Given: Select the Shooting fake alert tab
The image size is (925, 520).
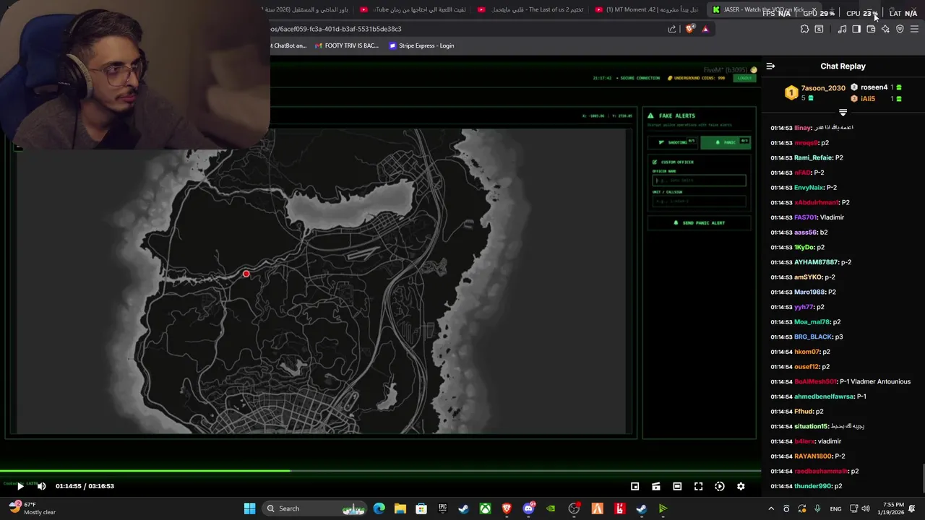Looking at the screenshot, I should (672, 142).
